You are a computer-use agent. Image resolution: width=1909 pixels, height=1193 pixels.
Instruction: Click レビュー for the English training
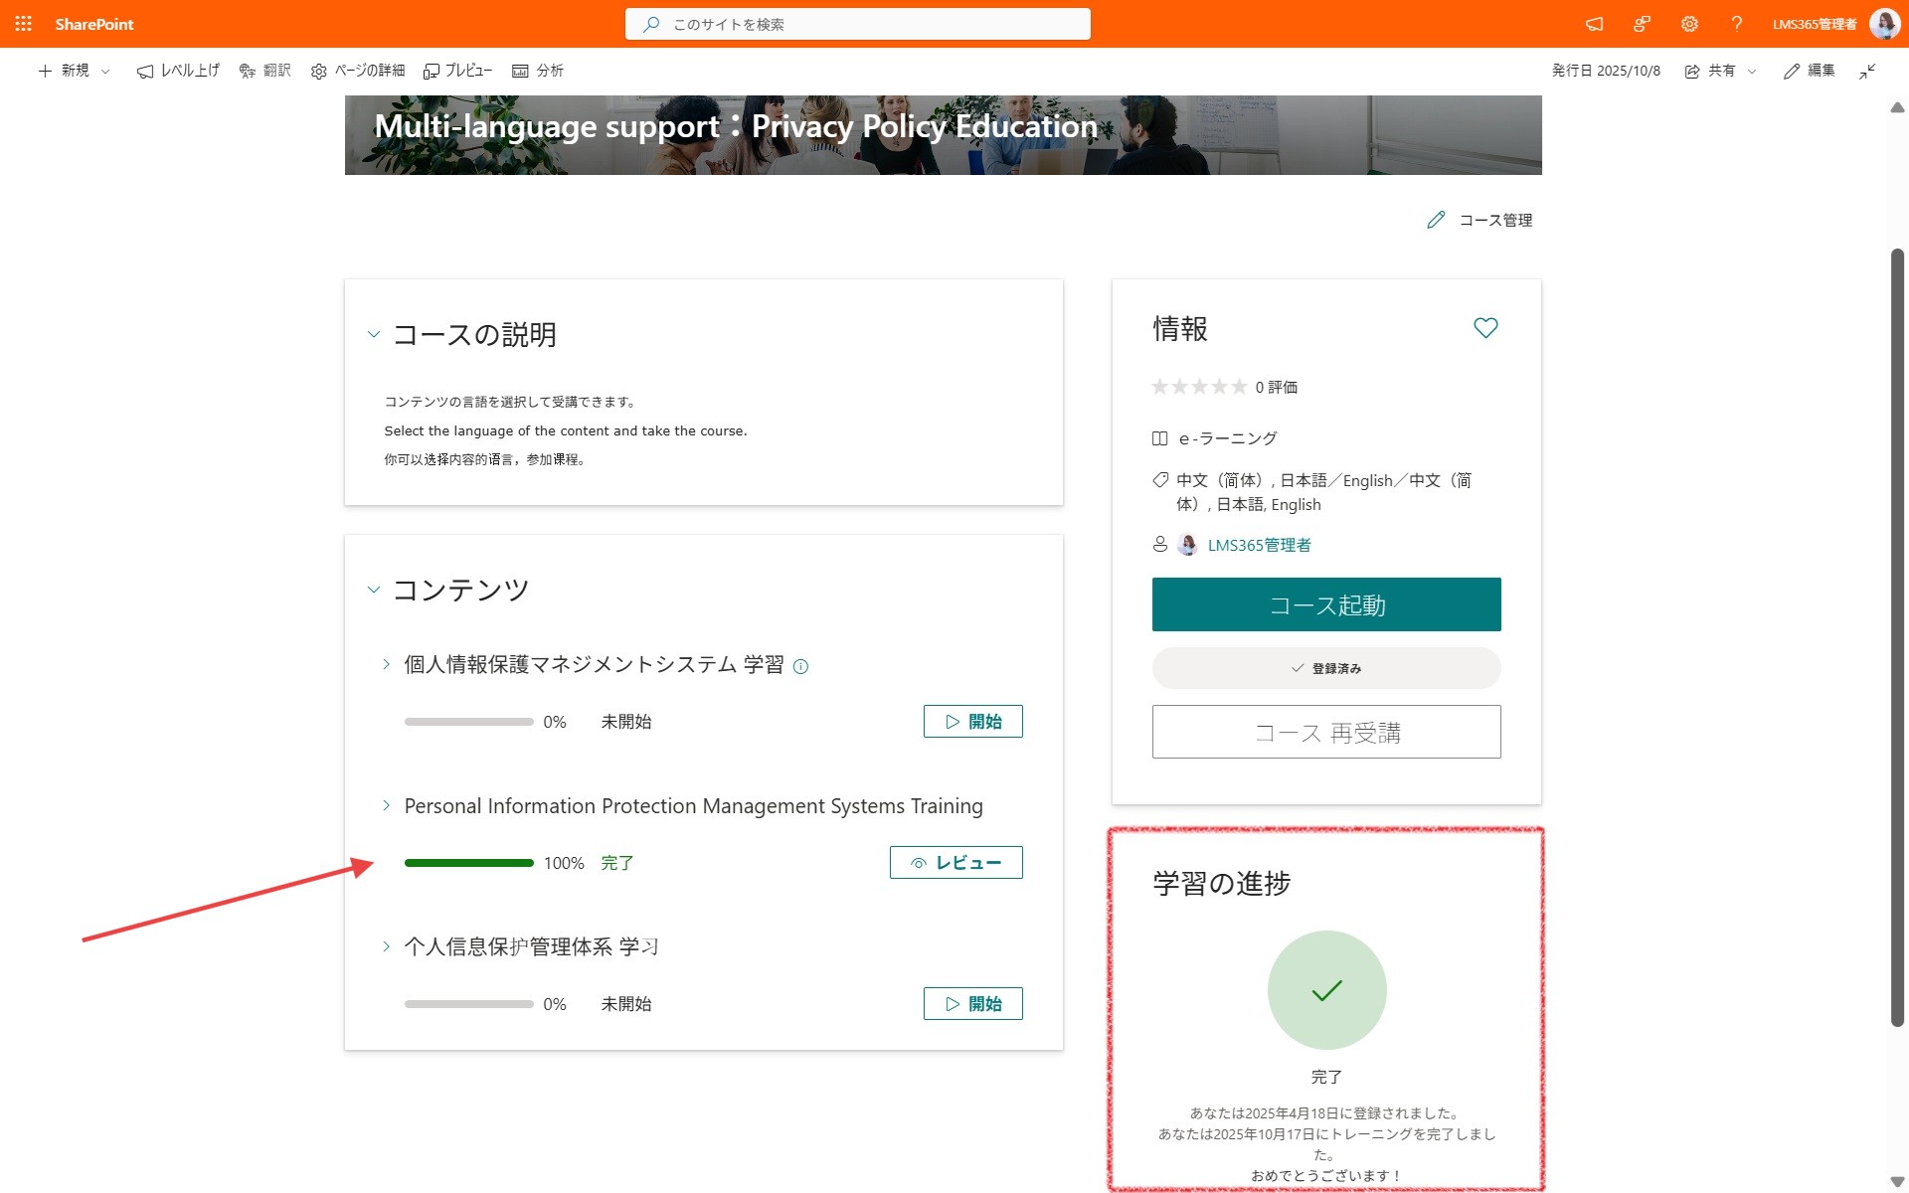pos(955,863)
